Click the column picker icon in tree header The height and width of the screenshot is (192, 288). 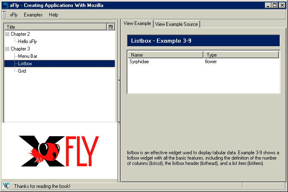111,27
